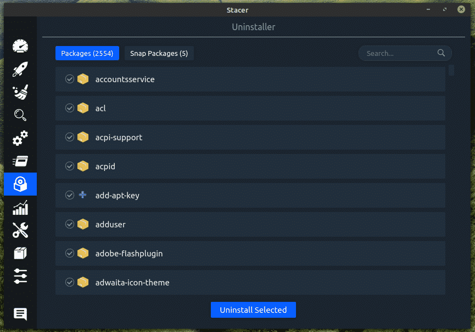Screen dimensions: 475x332
Task: Open the Processes sidebar icon
Action: coord(20,161)
